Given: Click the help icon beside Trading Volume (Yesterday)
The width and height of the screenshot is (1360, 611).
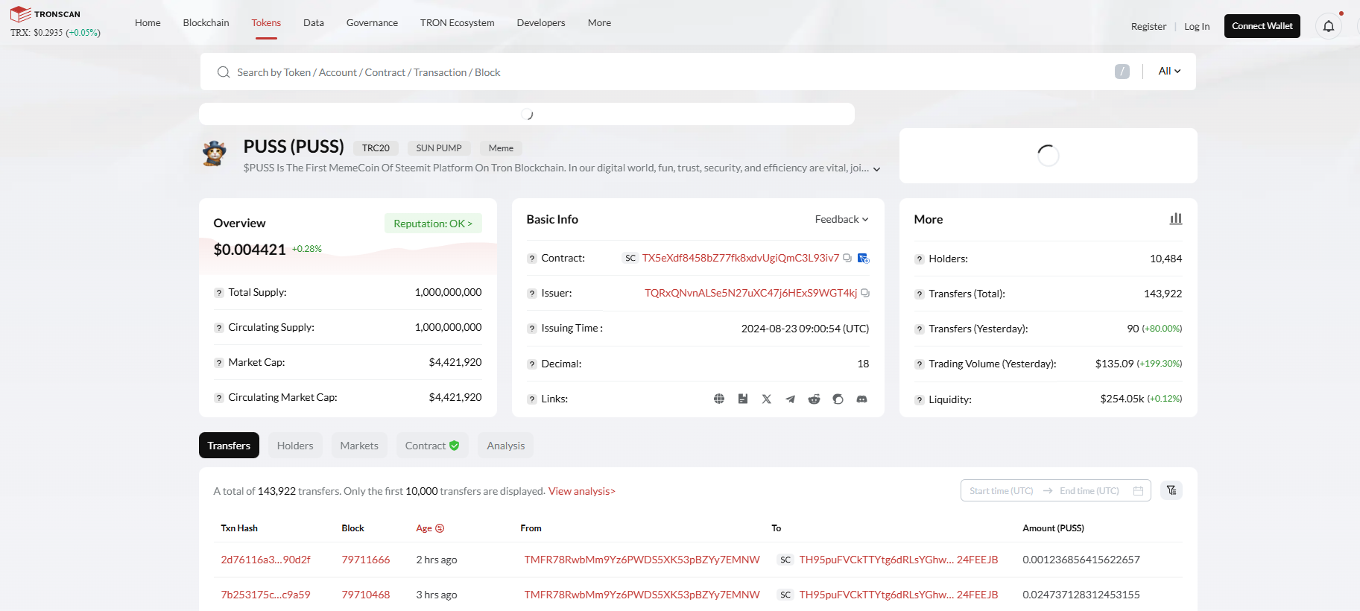Looking at the screenshot, I should click(920, 364).
